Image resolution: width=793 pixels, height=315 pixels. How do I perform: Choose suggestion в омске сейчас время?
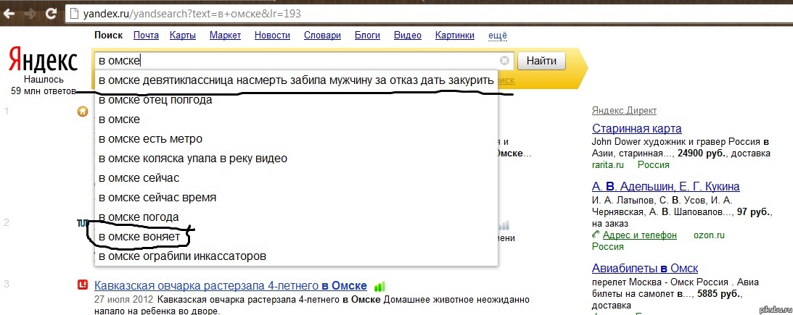tap(296, 198)
